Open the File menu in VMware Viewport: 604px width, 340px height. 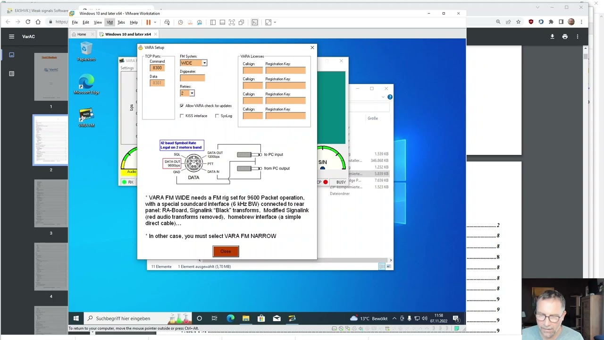click(x=75, y=22)
